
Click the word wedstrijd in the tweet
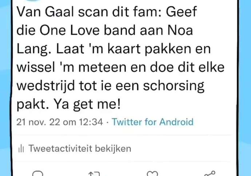pyautogui.click(x=45, y=87)
